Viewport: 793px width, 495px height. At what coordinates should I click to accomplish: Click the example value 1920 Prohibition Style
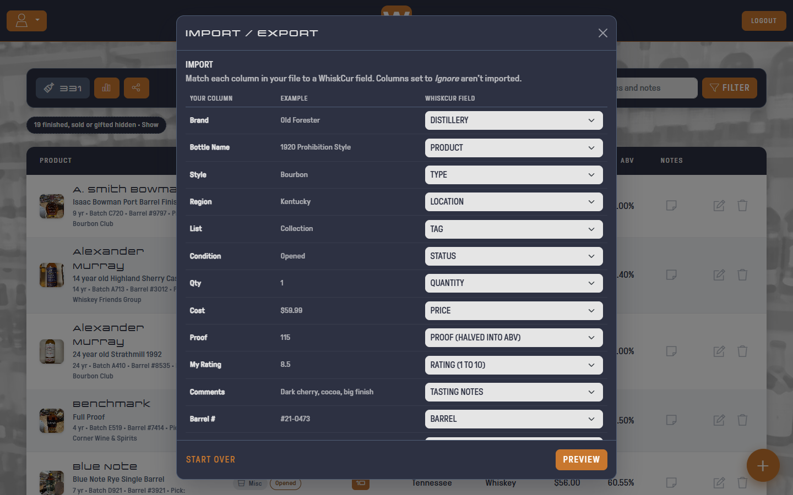(316, 147)
